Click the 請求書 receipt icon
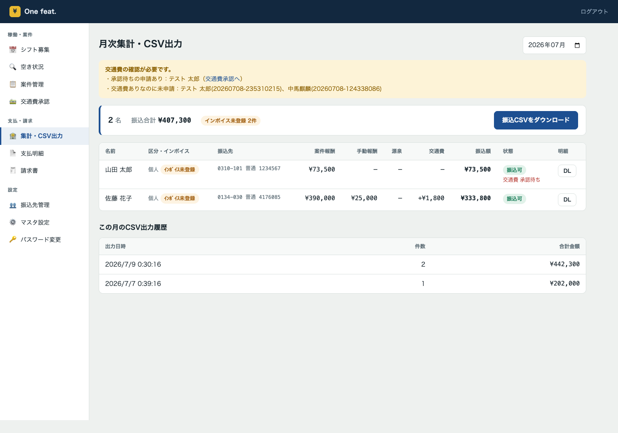The image size is (618, 433). tap(13, 171)
